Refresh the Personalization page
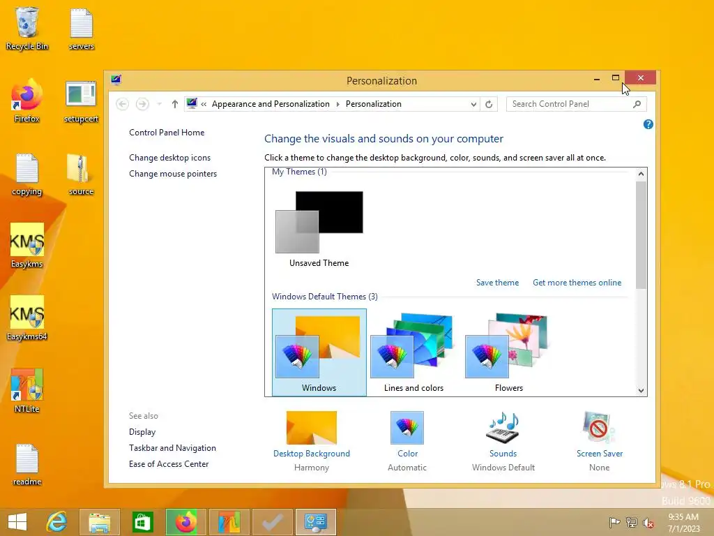This screenshot has width=714, height=536. pos(489,104)
